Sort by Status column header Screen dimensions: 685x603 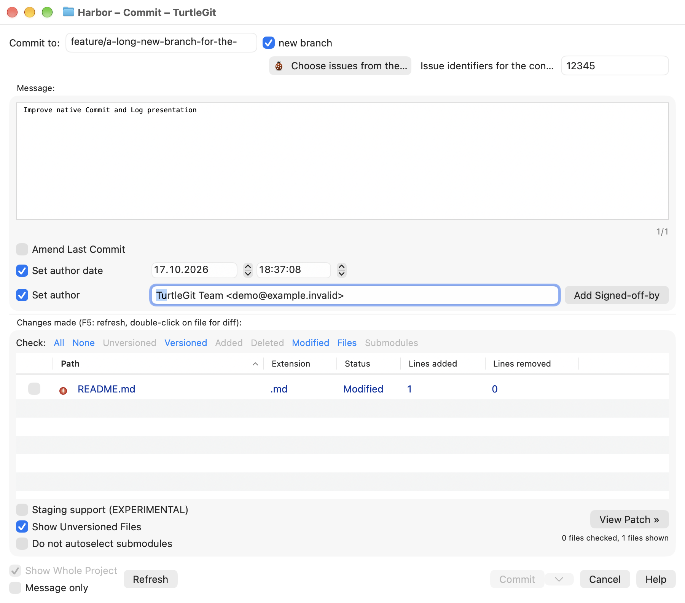(x=369, y=364)
